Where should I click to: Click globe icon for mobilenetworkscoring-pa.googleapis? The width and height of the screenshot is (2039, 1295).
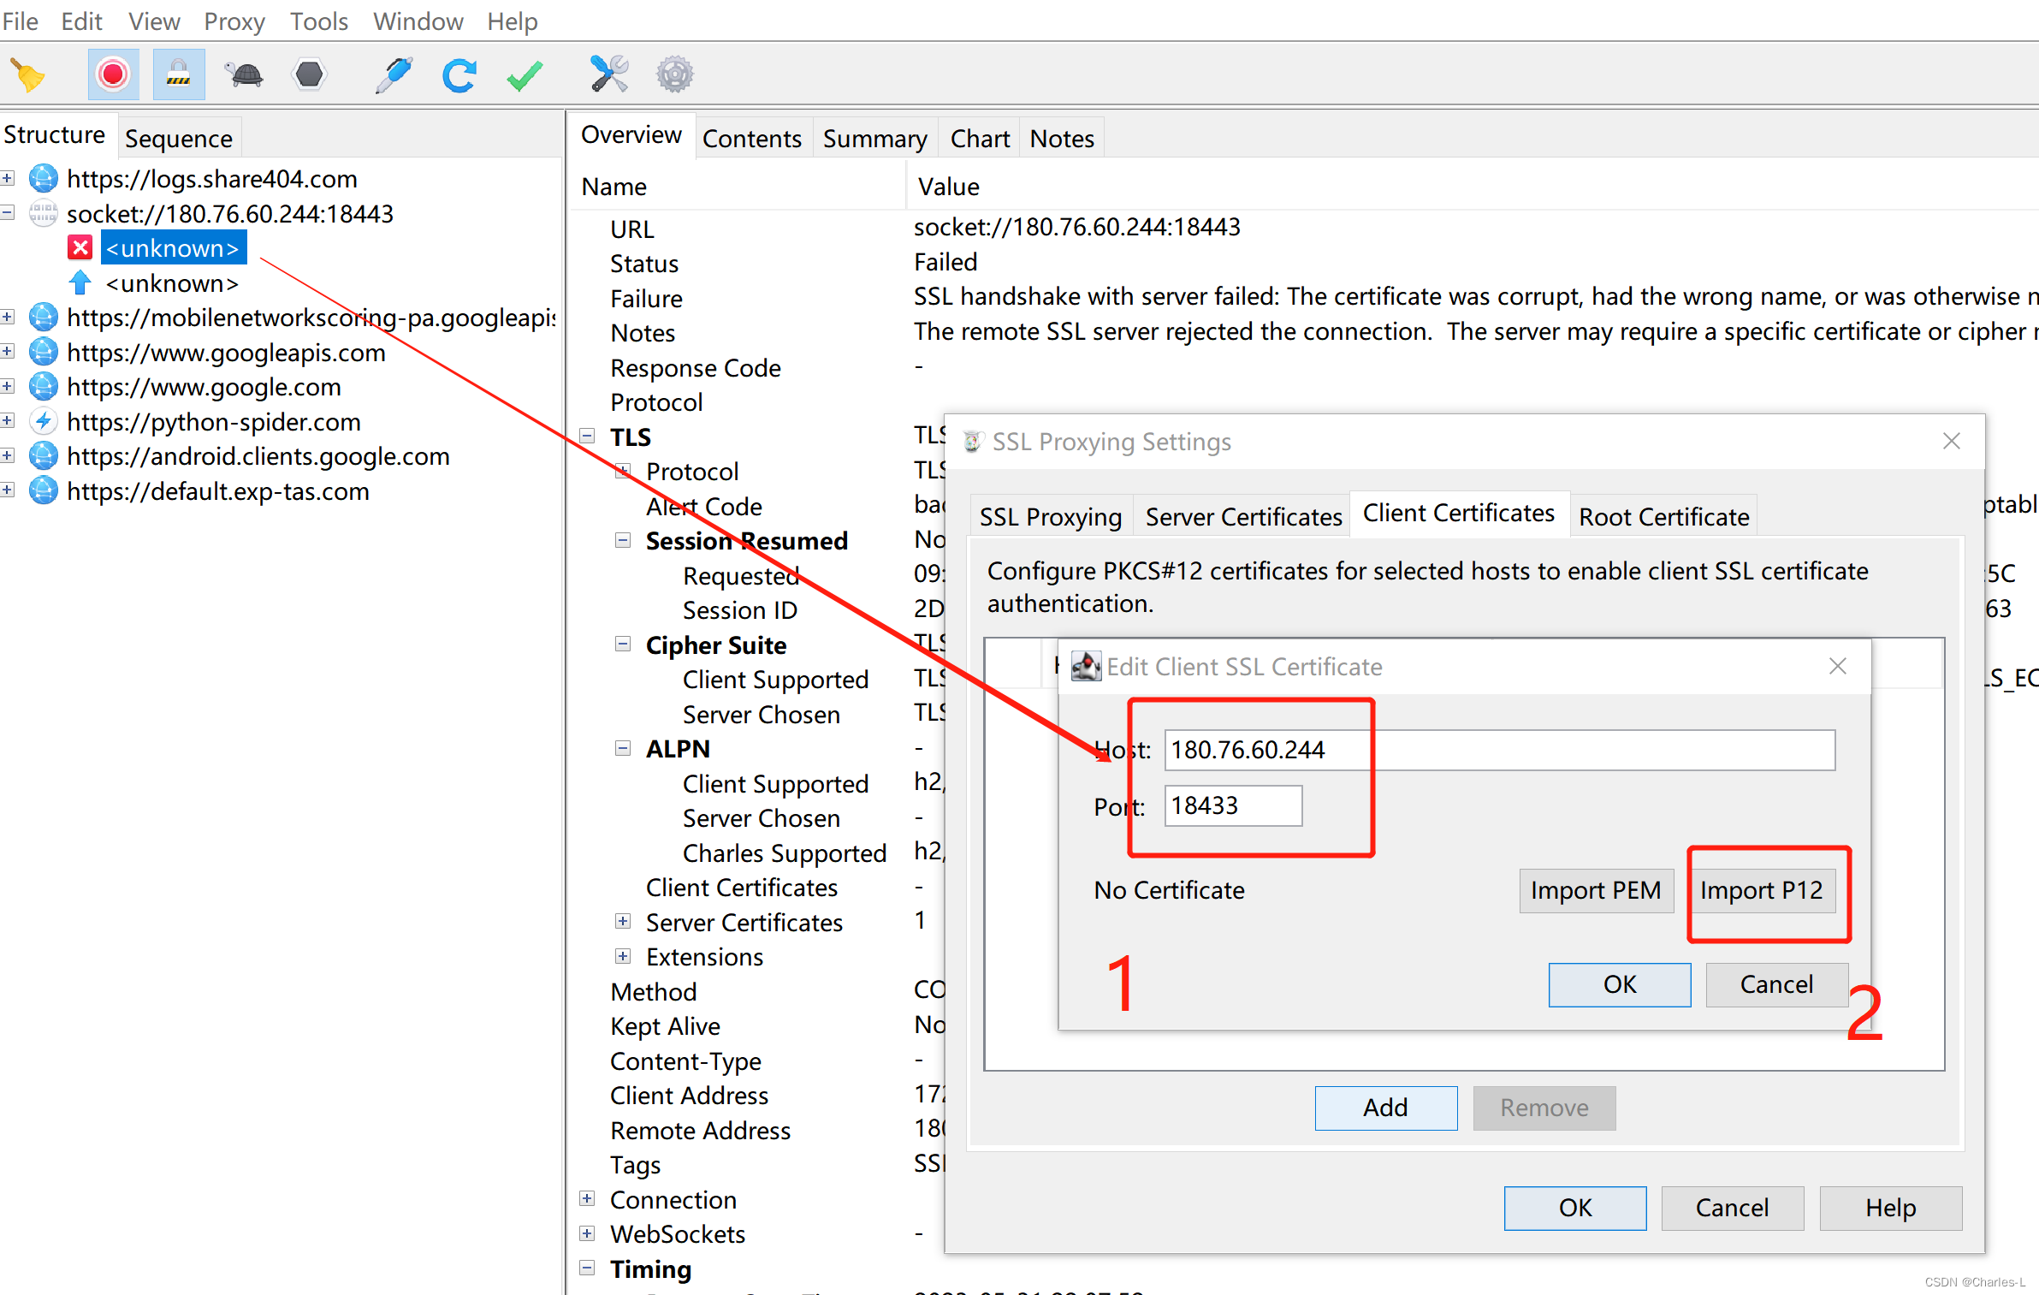tap(44, 318)
